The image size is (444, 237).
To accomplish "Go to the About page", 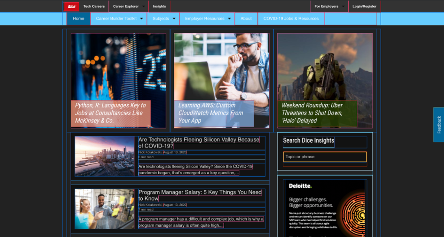I will (246, 19).
